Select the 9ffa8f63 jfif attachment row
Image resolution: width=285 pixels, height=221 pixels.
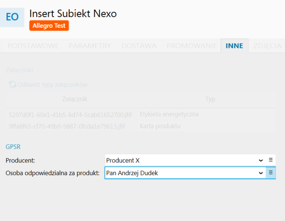click(x=141, y=126)
